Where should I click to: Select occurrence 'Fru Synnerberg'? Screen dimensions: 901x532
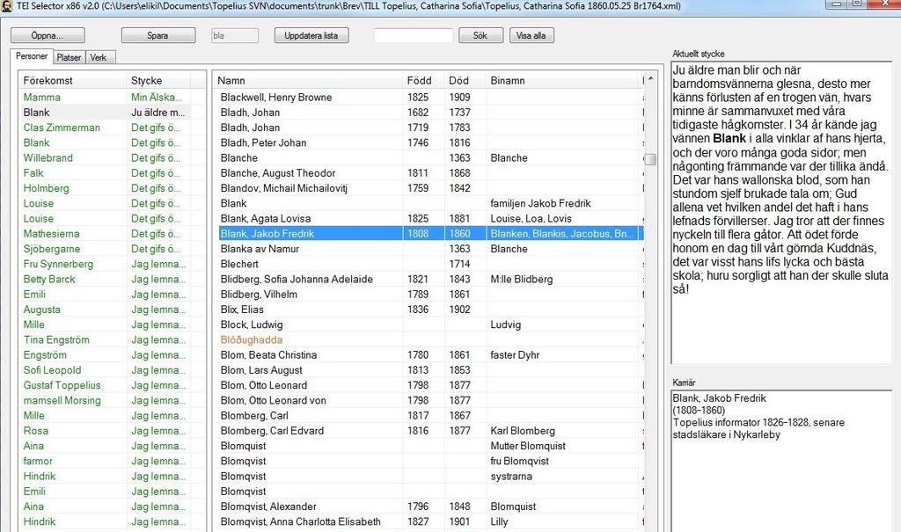(59, 265)
